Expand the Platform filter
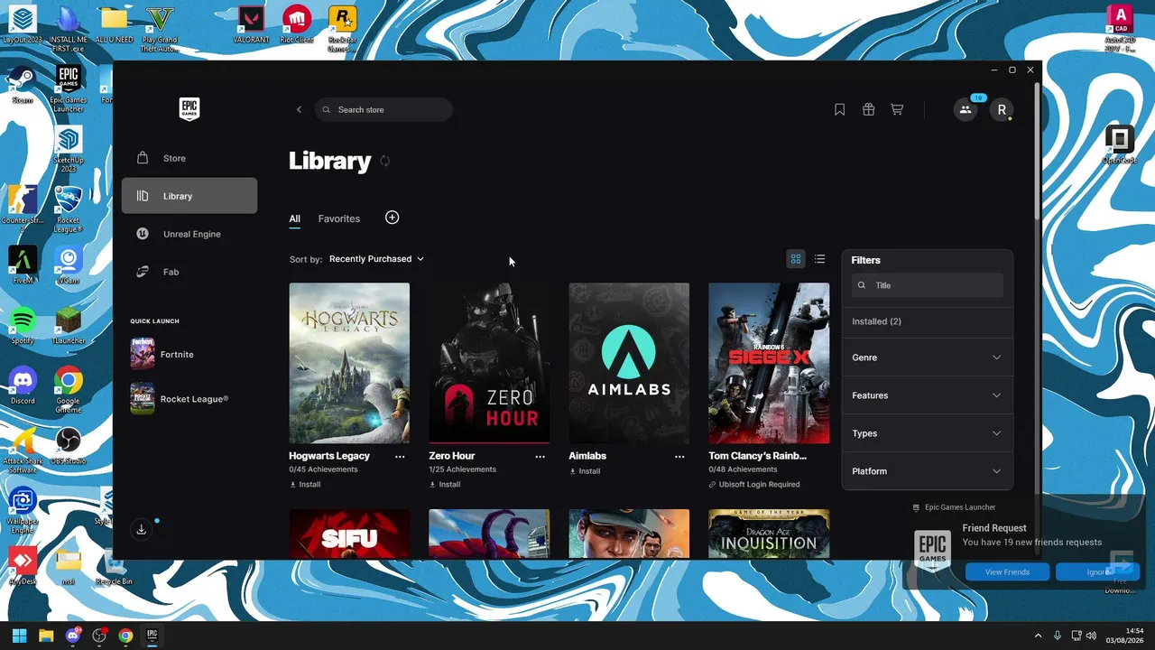Viewport: 1155px width, 650px height. click(x=927, y=471)
